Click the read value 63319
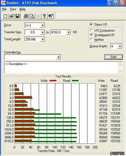Image resolution: width=126 pixels, height=156 pixels. pyautogui.click(x=116, y=110)
